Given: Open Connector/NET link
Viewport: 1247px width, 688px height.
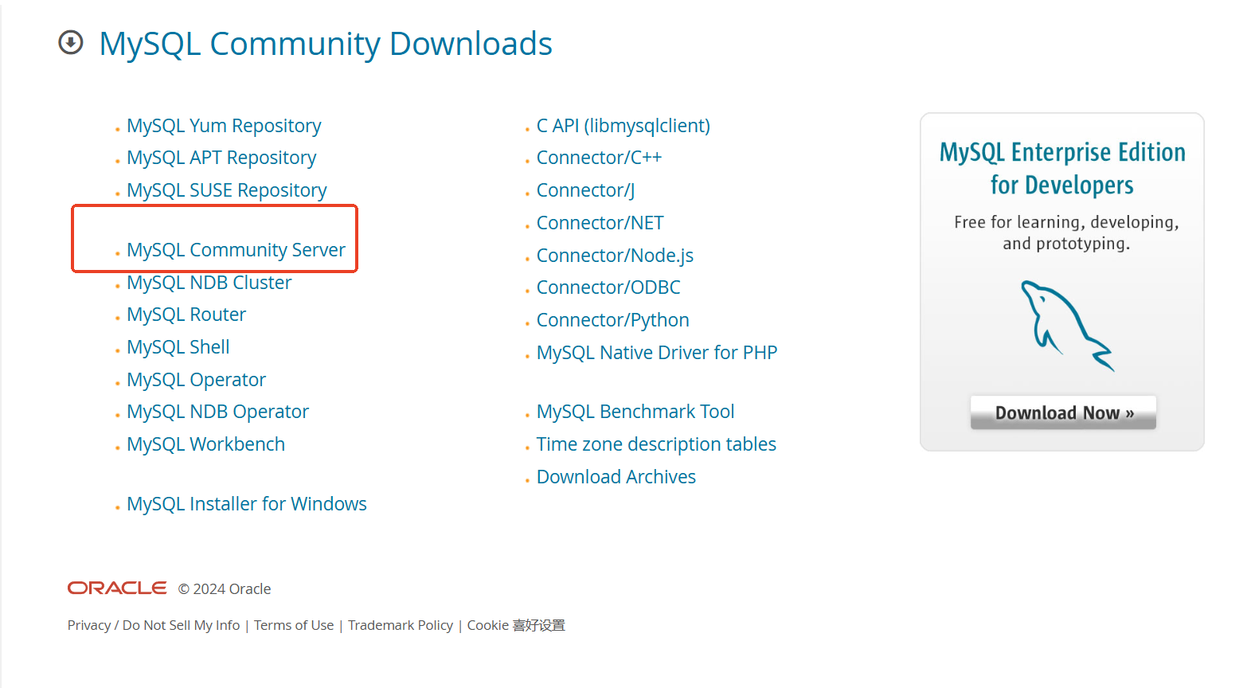Looking at the screenshot, I should point(600,223).
